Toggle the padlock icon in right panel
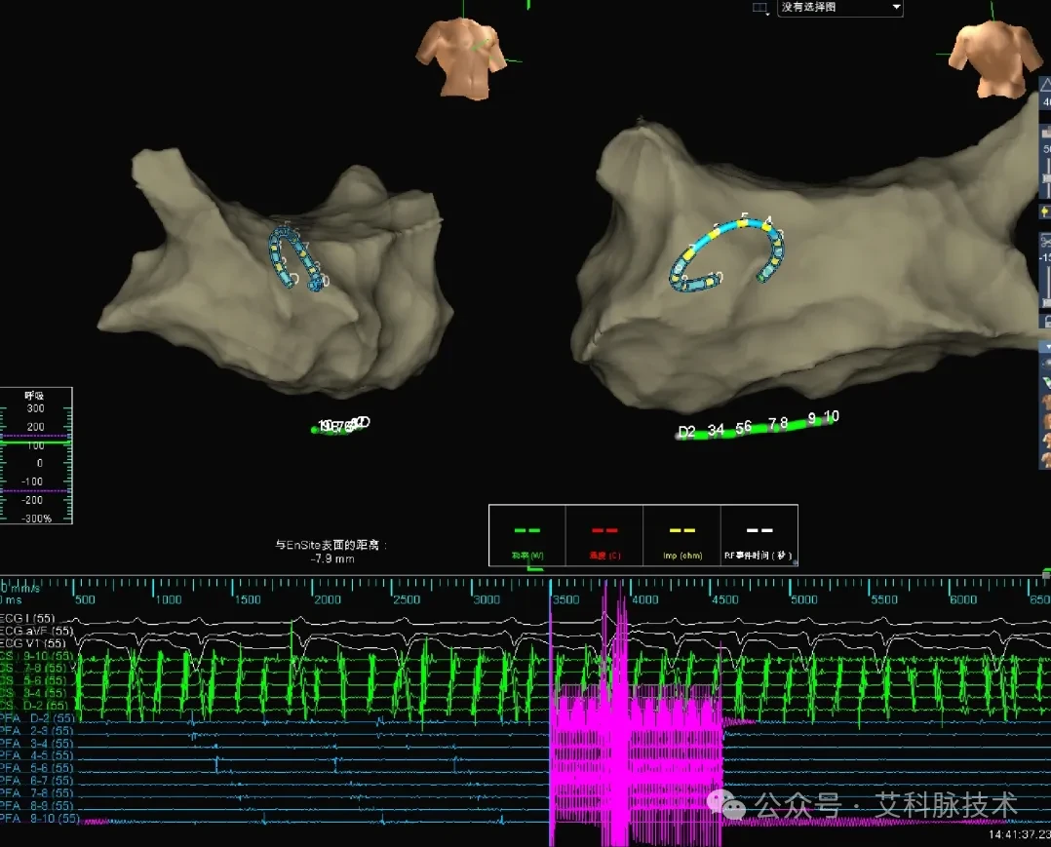 coord(1046,321)
